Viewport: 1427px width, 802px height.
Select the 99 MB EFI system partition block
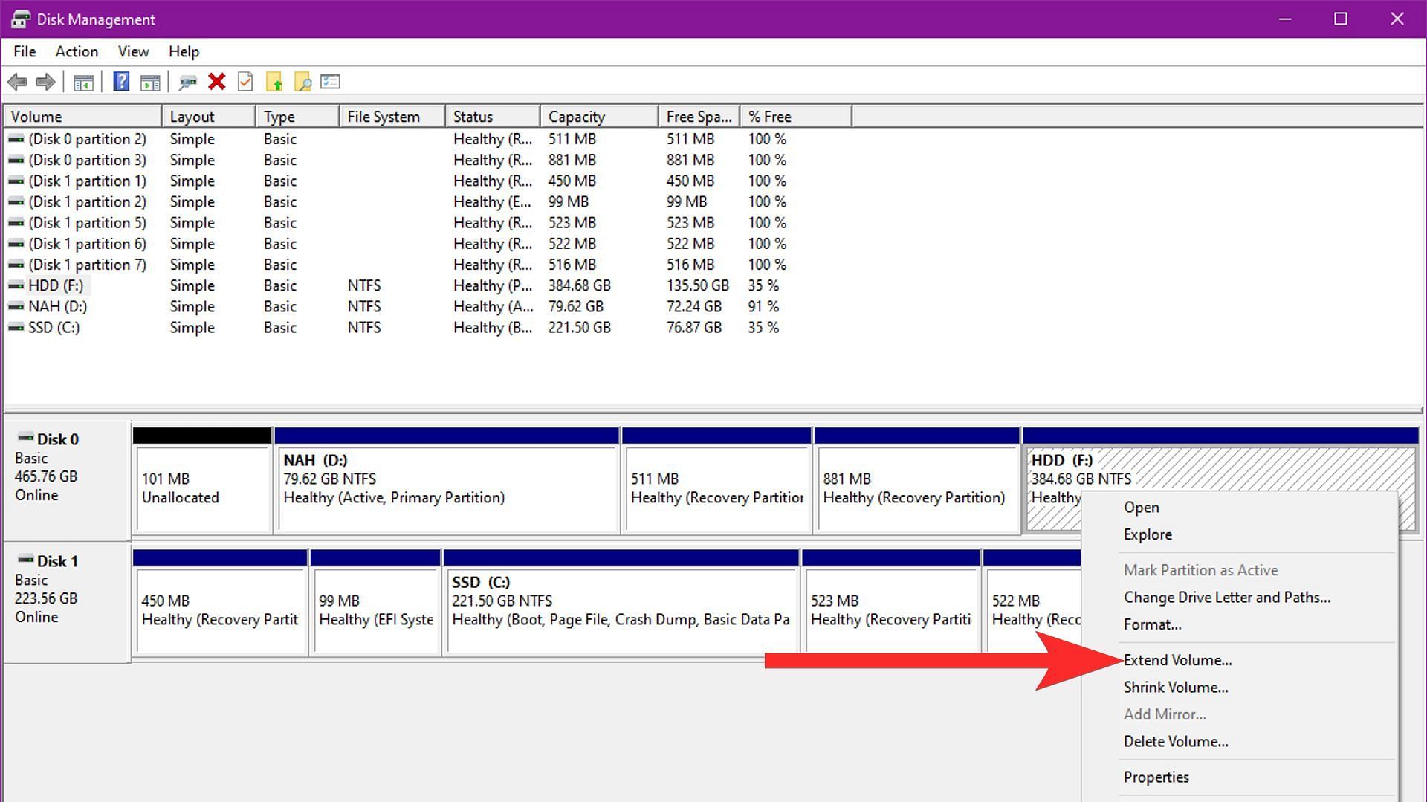click(x=375, y=602)
